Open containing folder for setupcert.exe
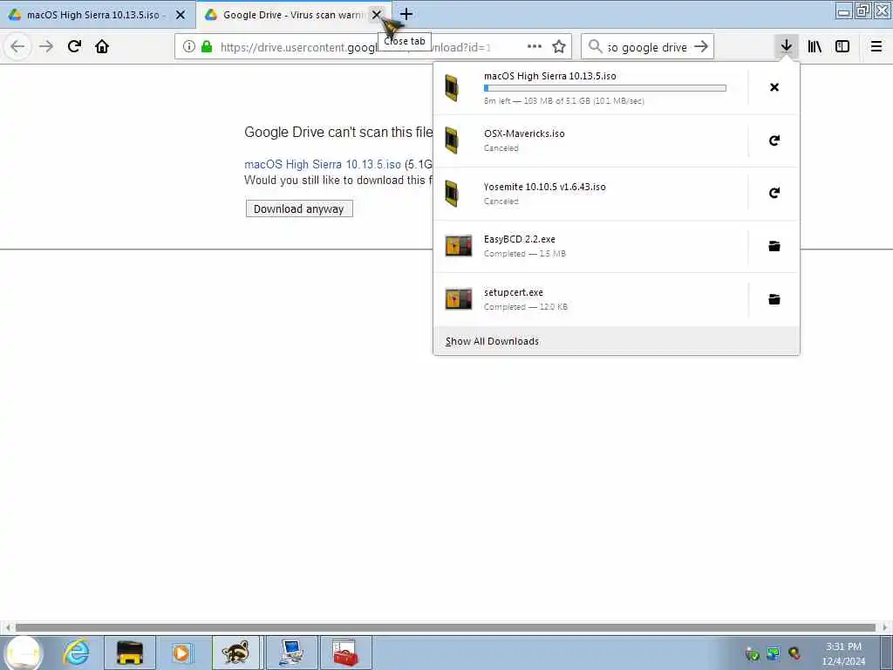This screenshot has width=893, height=670. (774, 299)
